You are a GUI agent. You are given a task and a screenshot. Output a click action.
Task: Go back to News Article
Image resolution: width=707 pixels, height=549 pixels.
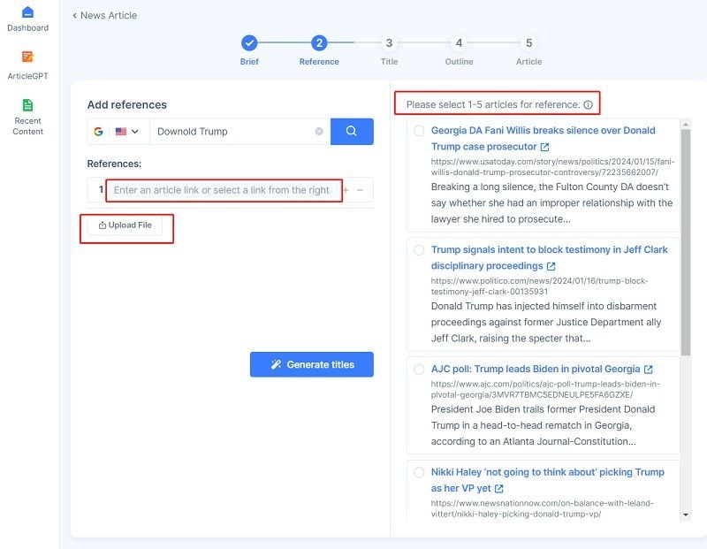pyautogui.click(x=104, y=15)
